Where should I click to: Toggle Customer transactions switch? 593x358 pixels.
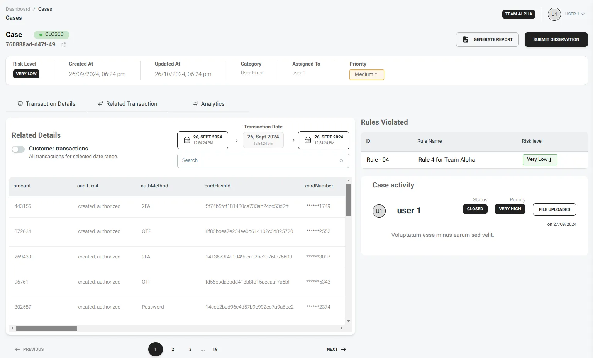coord(18,149)
